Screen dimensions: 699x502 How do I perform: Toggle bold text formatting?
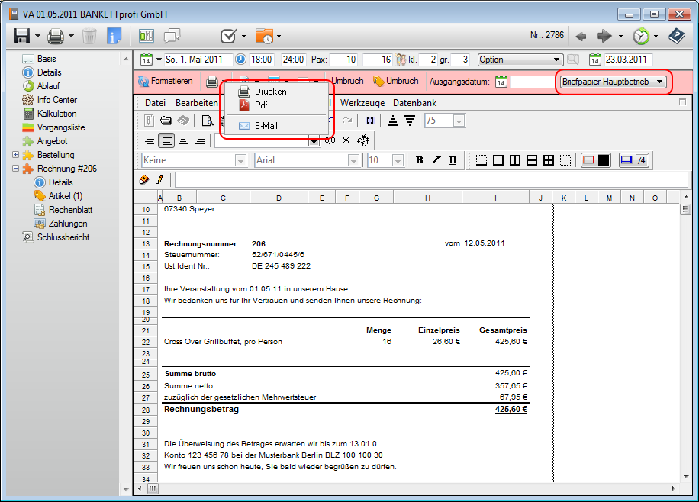click(x=419, y=160)
